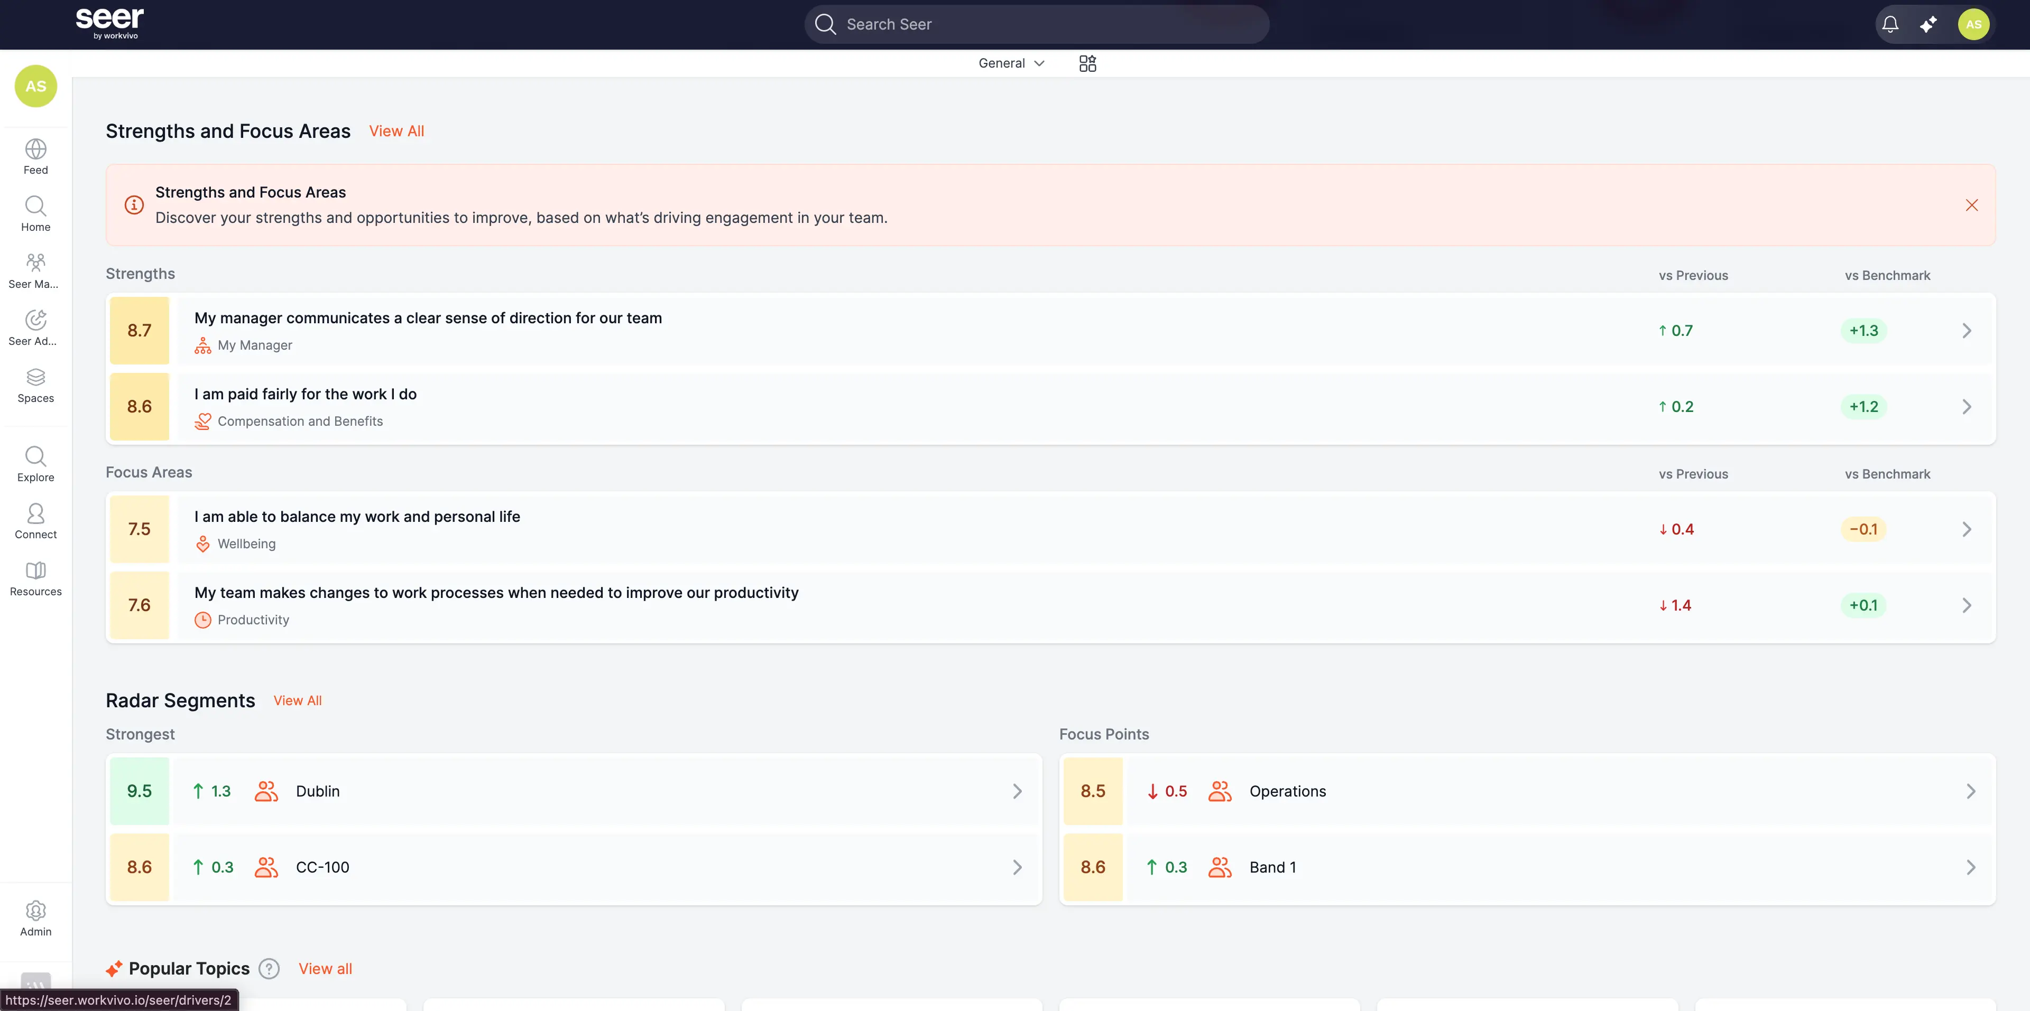The image size is (2030, 1011).
Task: Click the My Manager driver icon
Action: coord(202,345)
